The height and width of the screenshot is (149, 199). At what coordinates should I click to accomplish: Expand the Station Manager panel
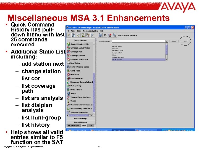(81, 118)
